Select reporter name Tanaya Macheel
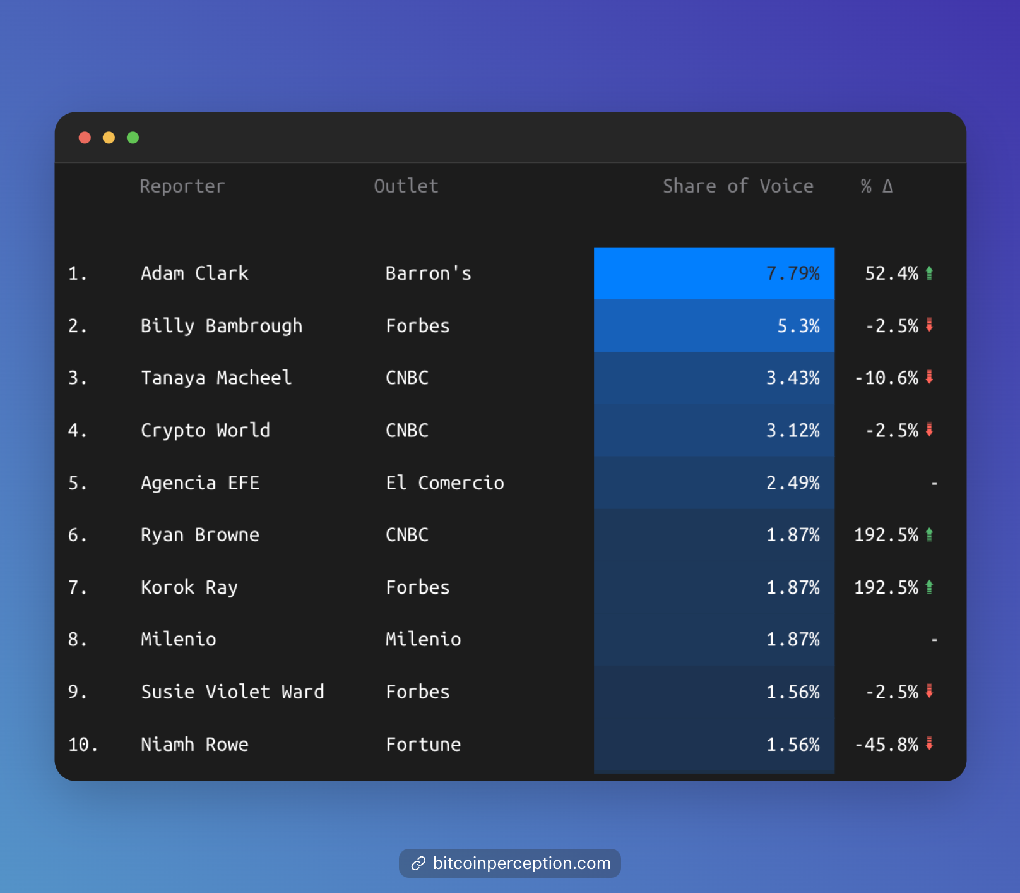Viewport: 1020px width, 893px height. point(216,378)
